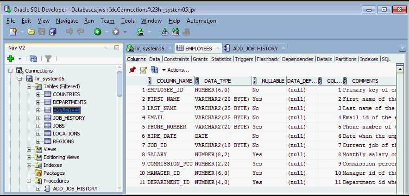Click the green plus New Connection icon
This screenshot has height=196, width=409.
coord(11,59)
